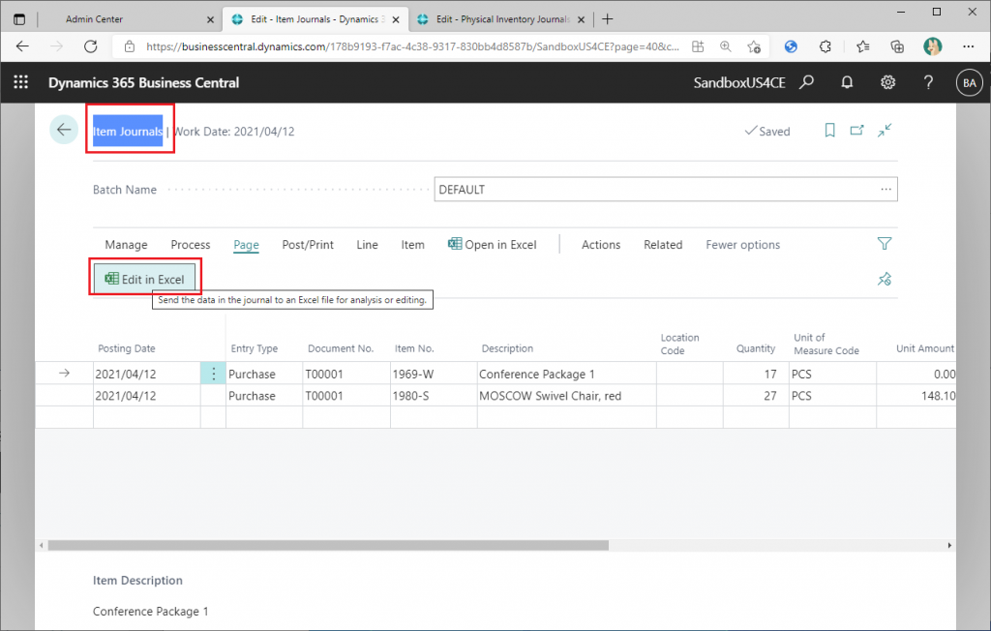Click the SandboxUS4CE environment name
The image size is (991, 631).
click(738, 83)
